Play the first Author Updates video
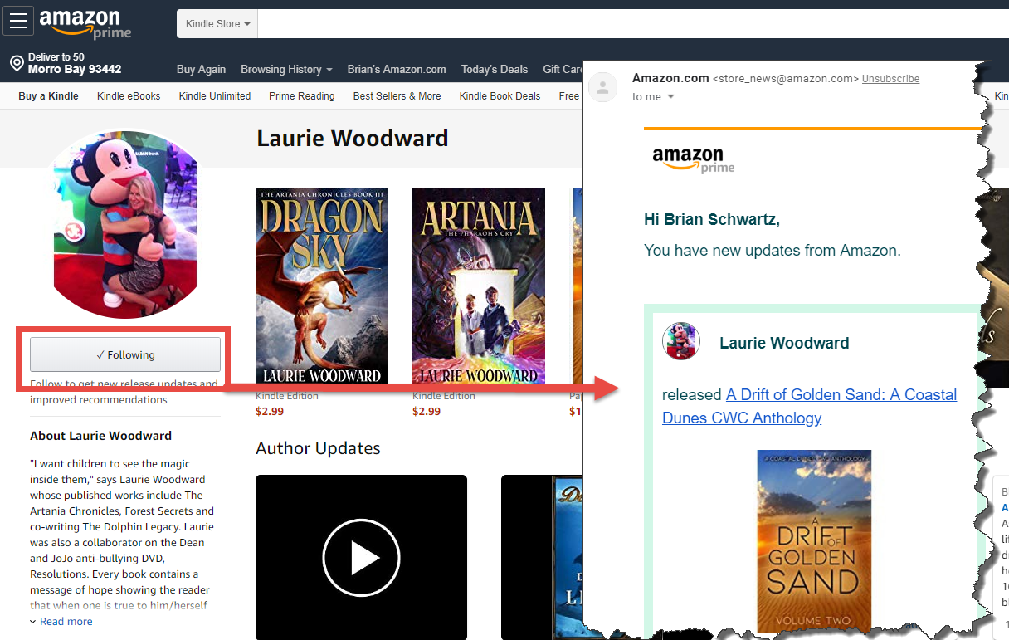1009x640 pixels. tap(361, 557)
